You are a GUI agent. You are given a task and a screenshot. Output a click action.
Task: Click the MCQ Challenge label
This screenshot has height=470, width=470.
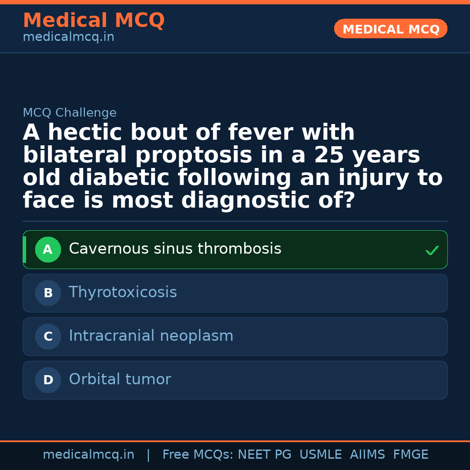click(x=70, y=113)
